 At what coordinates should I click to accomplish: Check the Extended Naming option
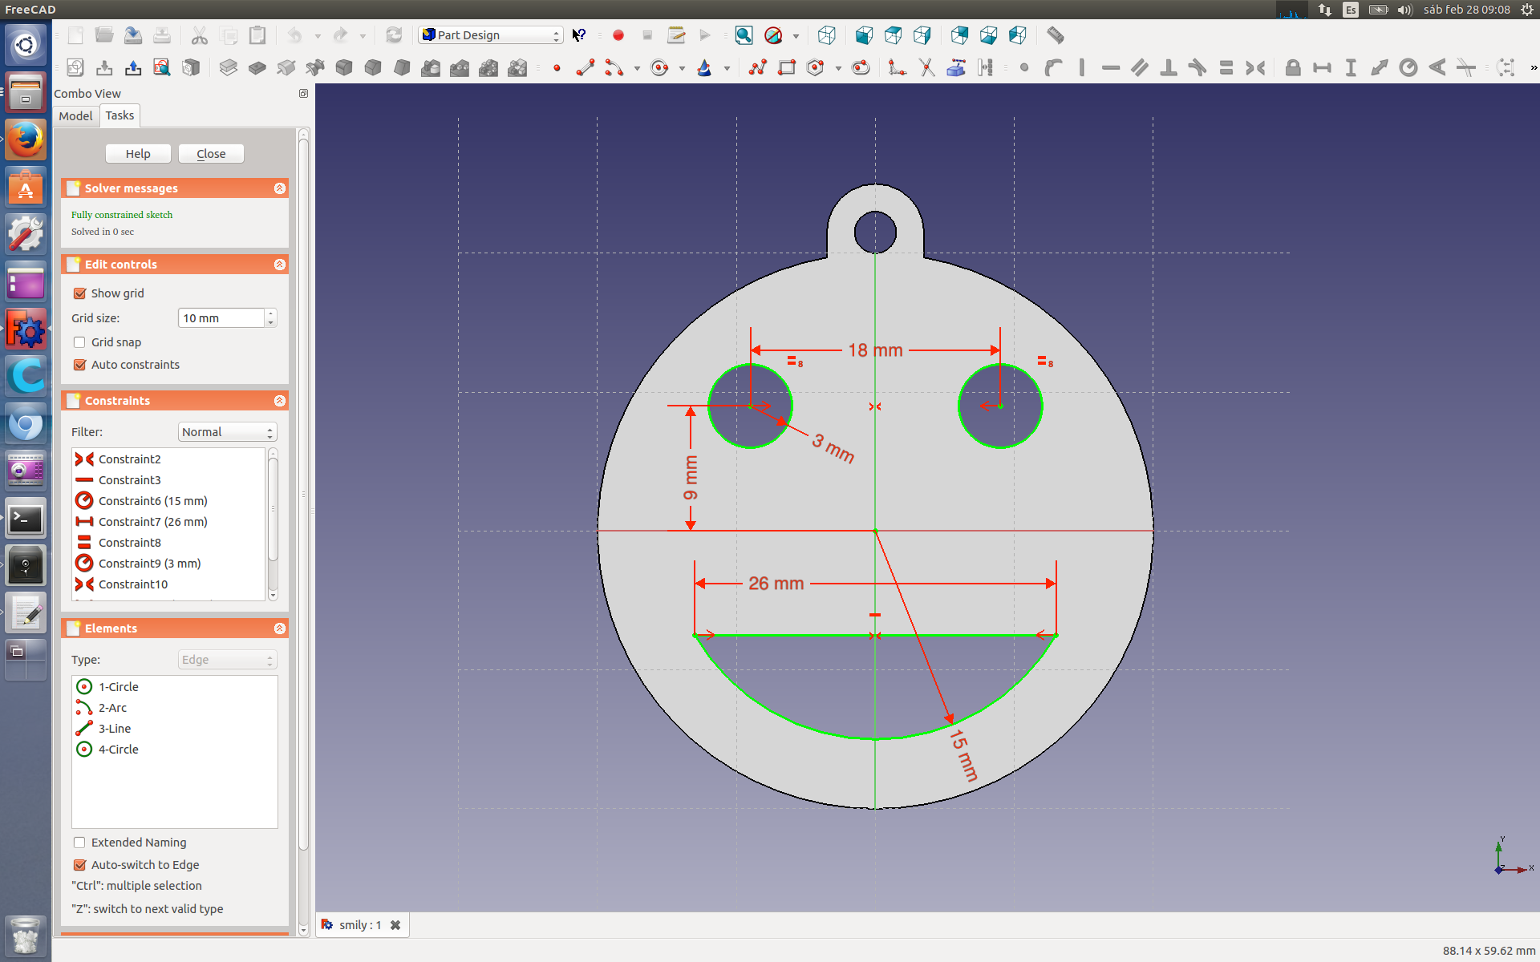click(80, 843)
